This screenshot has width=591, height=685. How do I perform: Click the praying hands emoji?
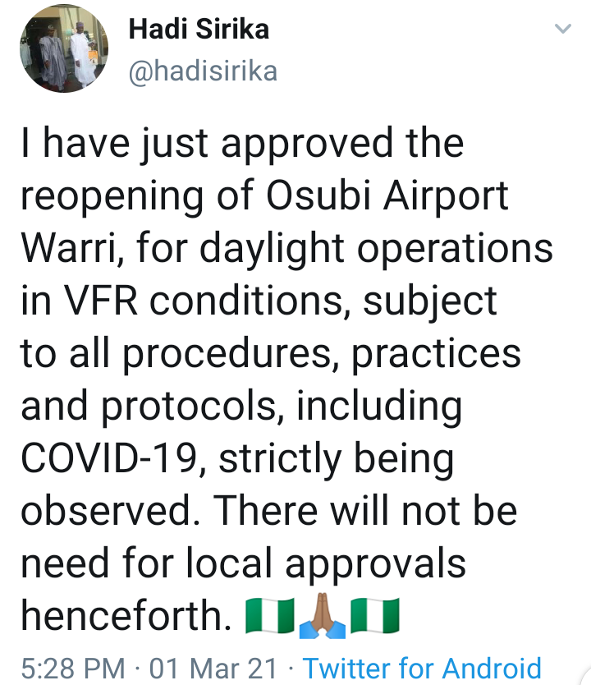(323, 616)
